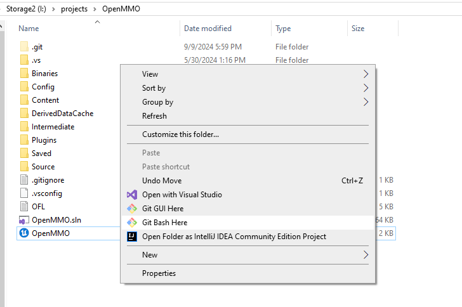Viewport: 462px width, 307px height.
Task: Click the date 5/30/2024 1:16 PM
Action: pos(214,60)
